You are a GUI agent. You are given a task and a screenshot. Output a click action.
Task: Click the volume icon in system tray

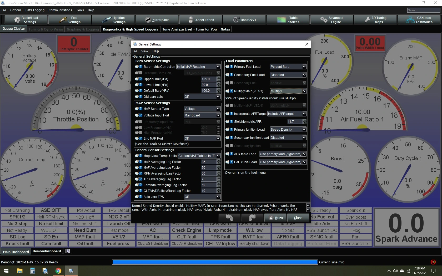[395, 271]
